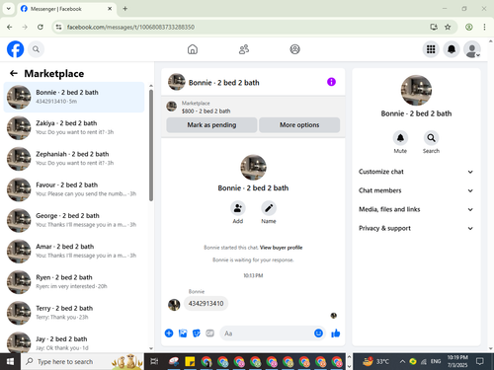Attach a photo with the image icon
The height and width of the screenshot is (370, 494).
click(x=183, y=333)
